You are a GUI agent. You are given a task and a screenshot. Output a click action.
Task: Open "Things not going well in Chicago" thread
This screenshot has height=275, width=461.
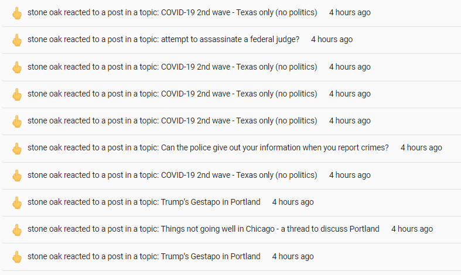click(270, 229)
